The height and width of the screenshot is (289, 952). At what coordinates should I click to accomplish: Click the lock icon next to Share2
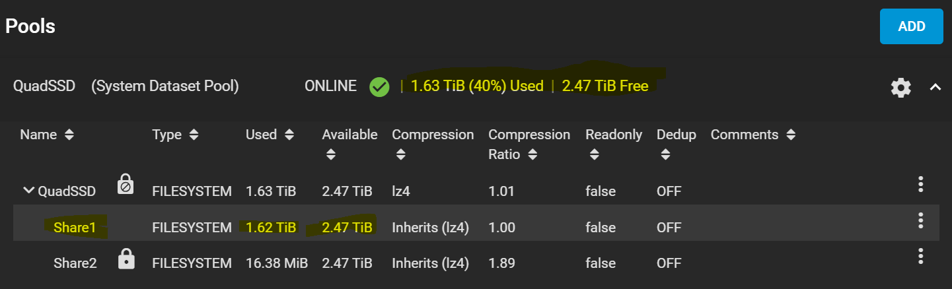126,259
